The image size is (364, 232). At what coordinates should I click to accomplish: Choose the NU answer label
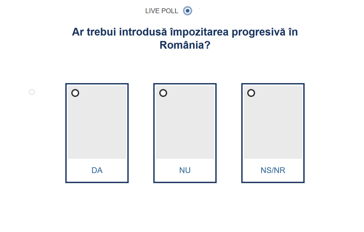click(185, 171)
